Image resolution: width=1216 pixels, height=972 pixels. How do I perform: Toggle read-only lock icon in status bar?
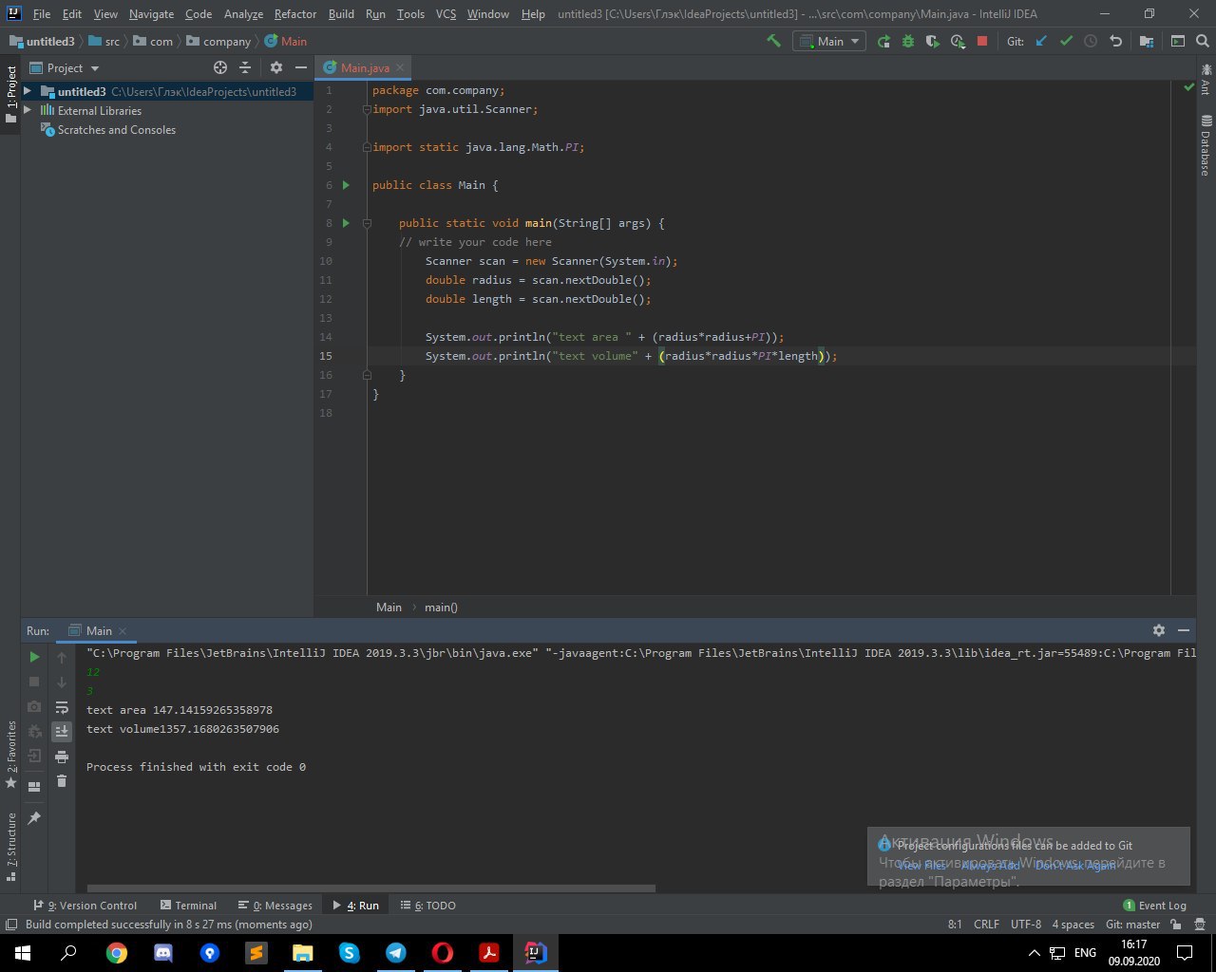click(x=1177, y=925)
